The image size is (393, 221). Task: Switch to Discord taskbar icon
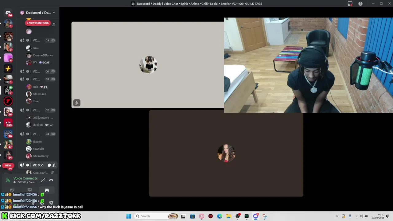[256, 216]
